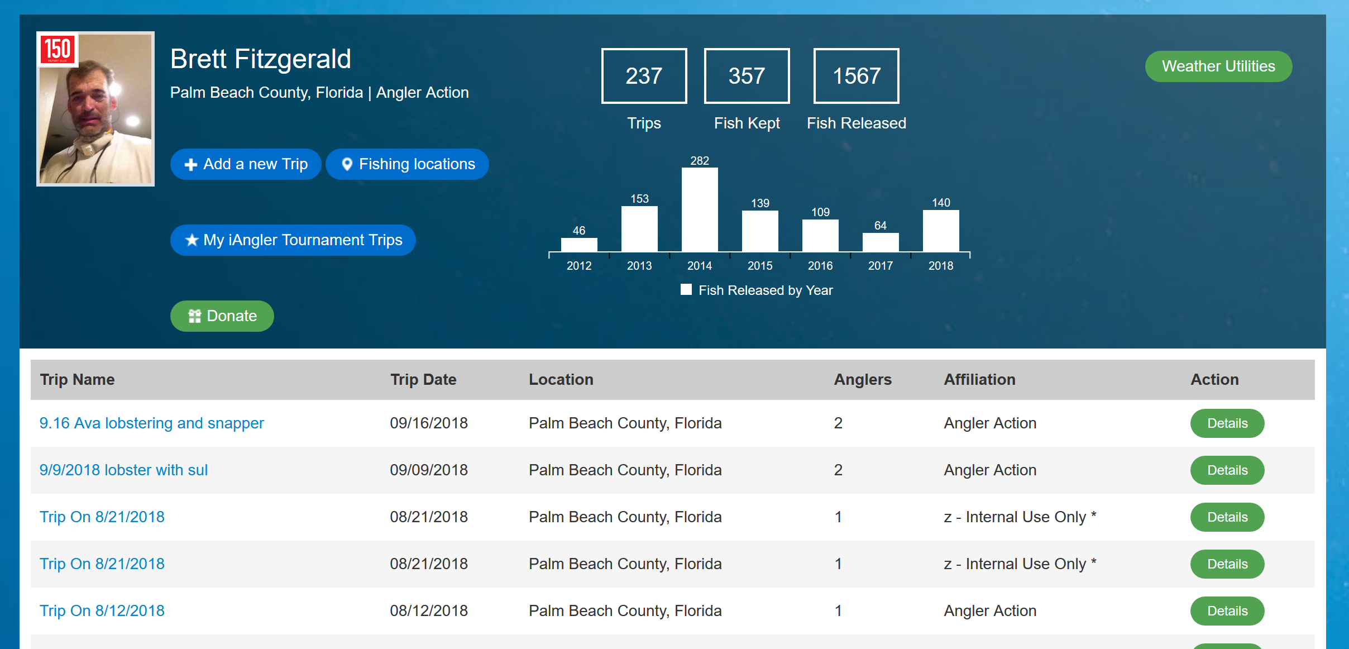Click the 357 Fish Kept counter box
This screenshot has width=1349, height=649.
747,76
